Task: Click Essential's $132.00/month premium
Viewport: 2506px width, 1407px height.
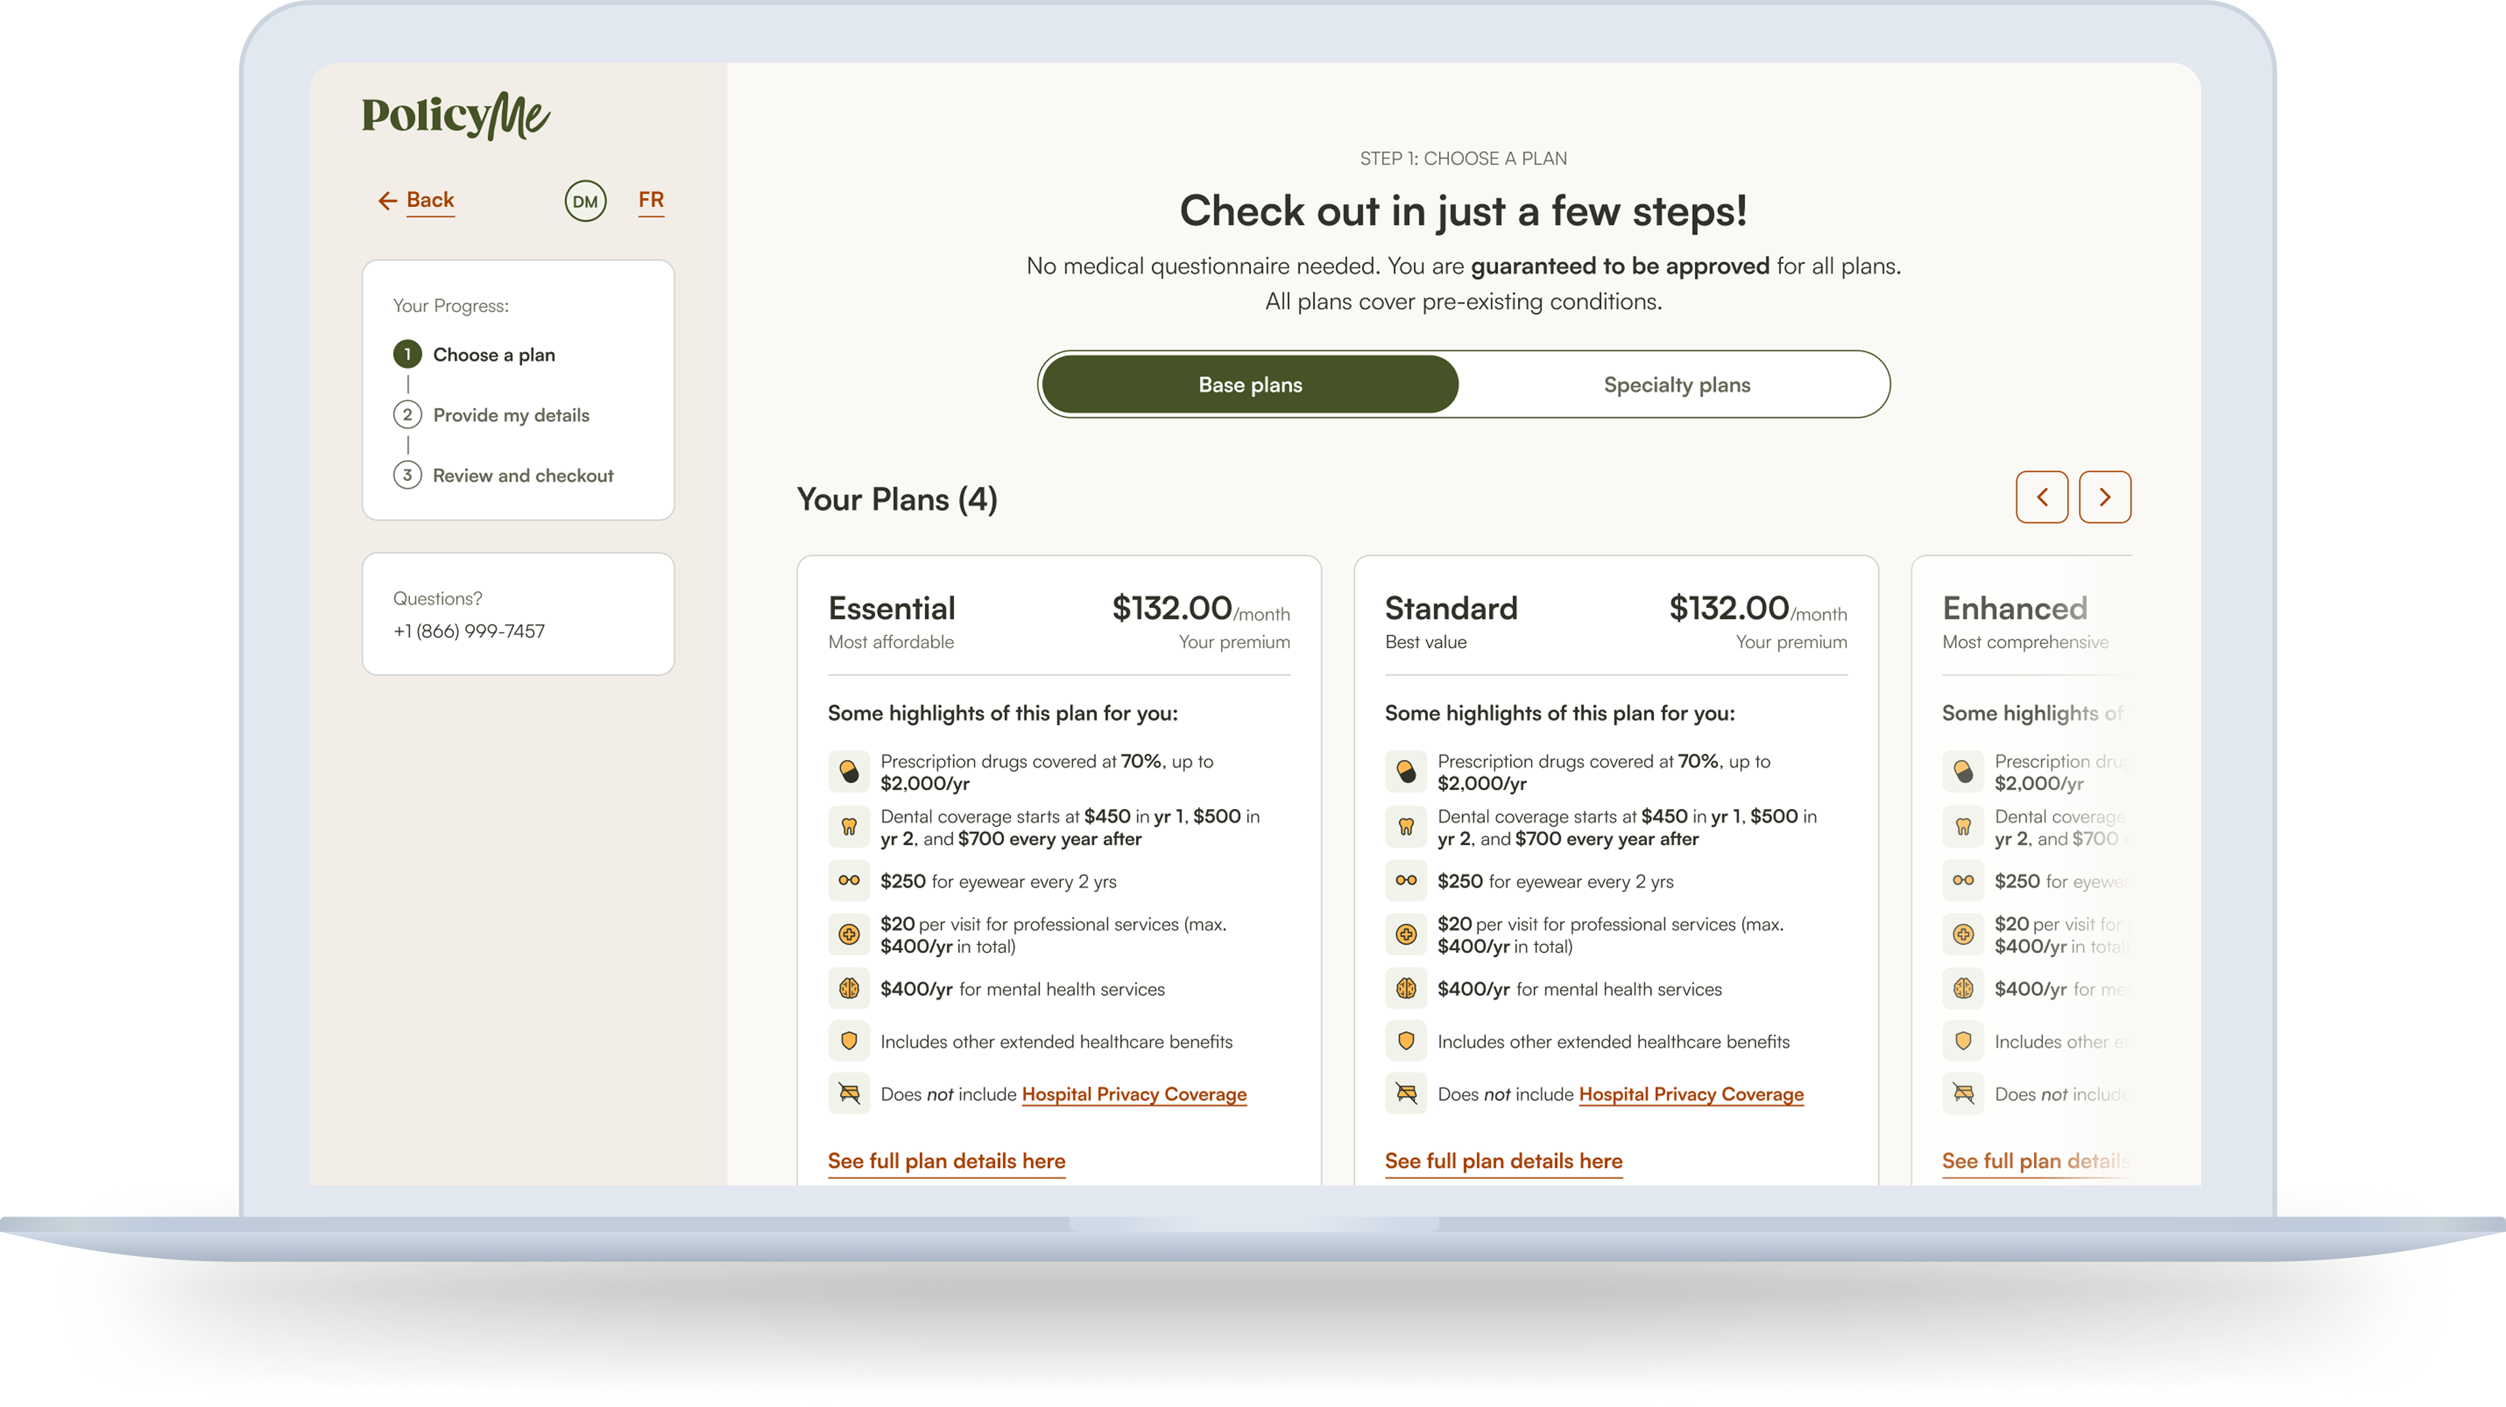Action: pyautogui.click(x=1200, y=609)
